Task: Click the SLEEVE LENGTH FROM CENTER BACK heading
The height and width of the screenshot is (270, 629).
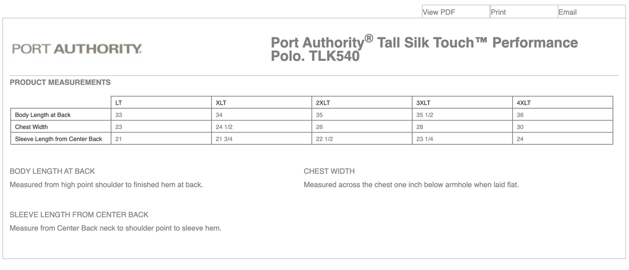Action: 79,215
